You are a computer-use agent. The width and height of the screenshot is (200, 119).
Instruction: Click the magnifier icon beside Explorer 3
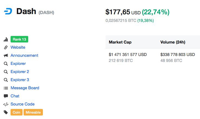6,80
